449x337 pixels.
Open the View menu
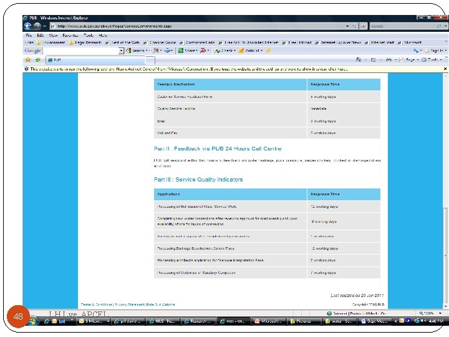point(53,35)
